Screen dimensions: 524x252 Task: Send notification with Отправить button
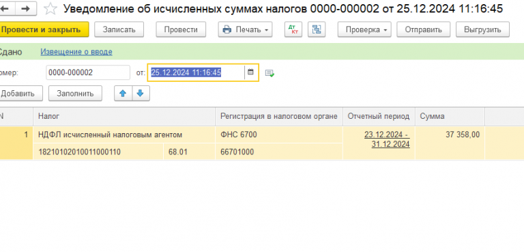(x=424, y=29)
